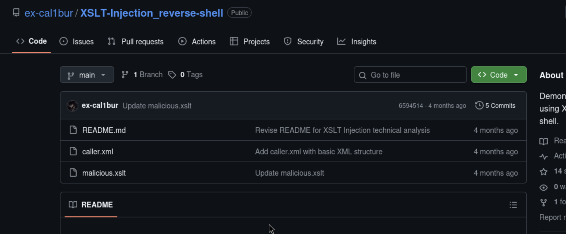Click the ex-cal1bur avatar in the commit bar

(72, 106)
